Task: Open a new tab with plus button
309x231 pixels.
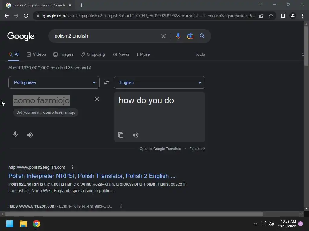Action: (81, 5)
